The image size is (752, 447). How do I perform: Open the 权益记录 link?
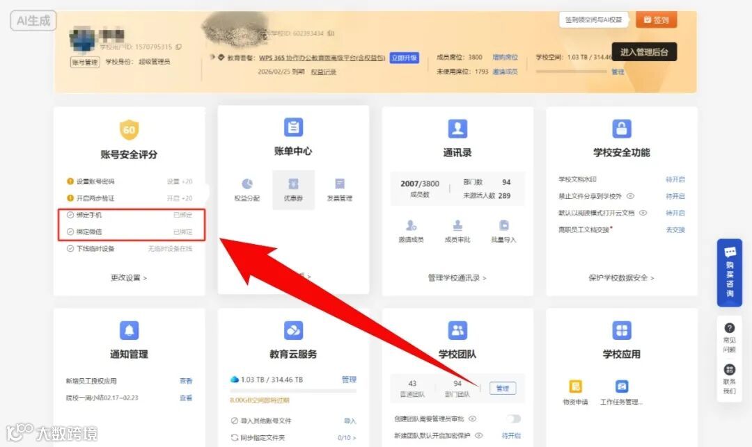[324, 72]
